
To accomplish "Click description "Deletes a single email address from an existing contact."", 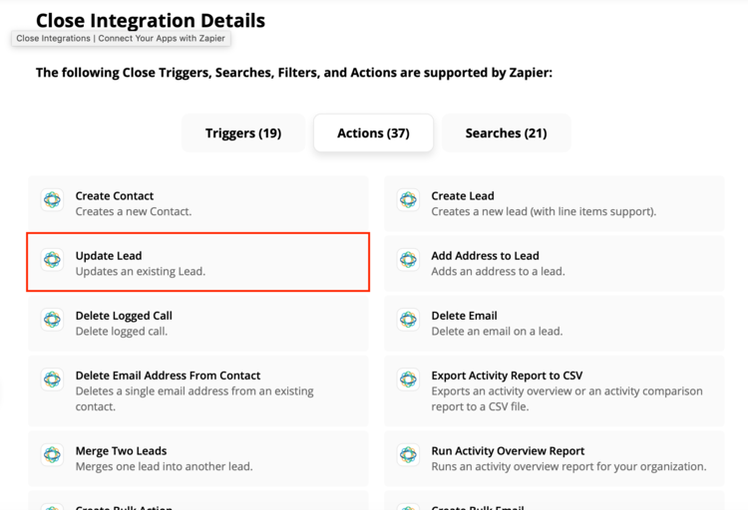I will (x=194, y=399).
